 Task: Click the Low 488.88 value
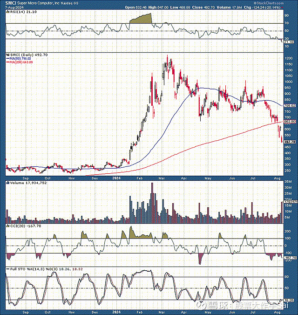pyautogui.click(x=180, y=7)
